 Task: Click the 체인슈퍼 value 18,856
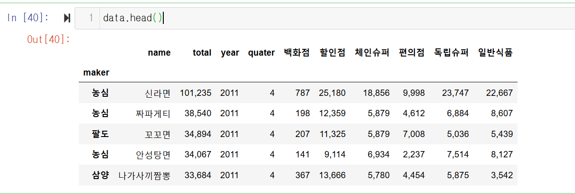[x=376, y=93]
